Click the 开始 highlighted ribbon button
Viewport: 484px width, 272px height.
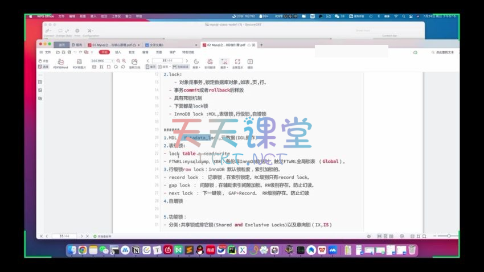point(104,52)
